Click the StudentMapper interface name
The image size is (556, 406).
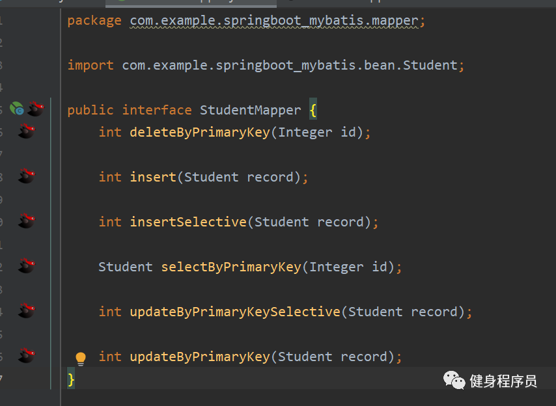point(250,110)
